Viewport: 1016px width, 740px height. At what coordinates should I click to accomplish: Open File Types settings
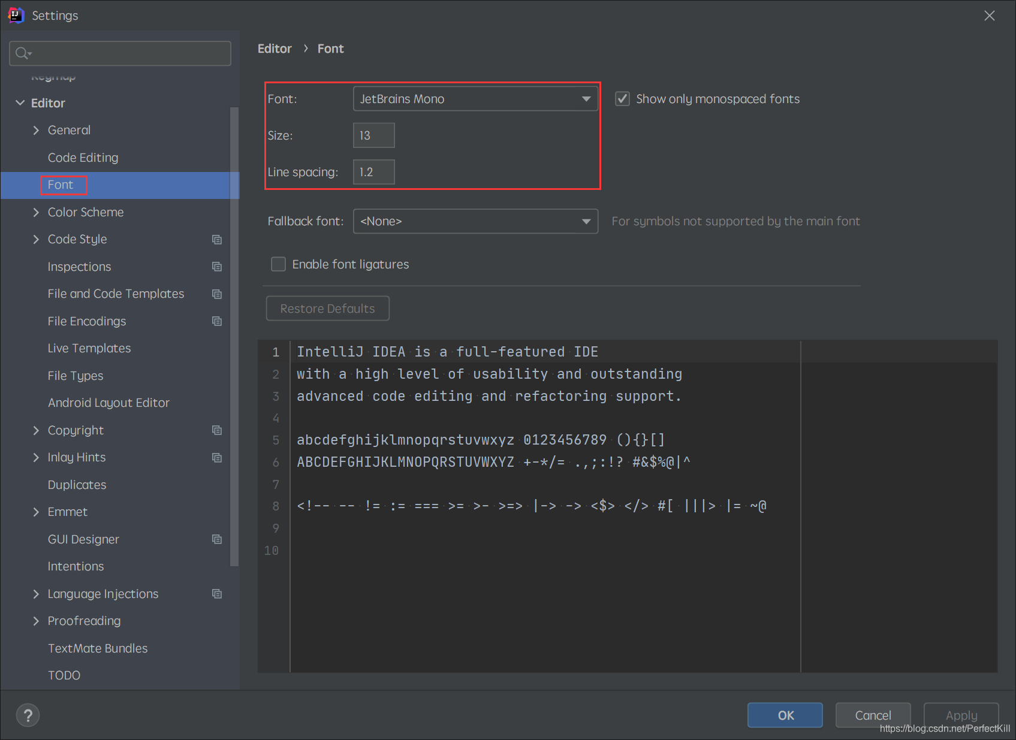[x=76, y=376]
